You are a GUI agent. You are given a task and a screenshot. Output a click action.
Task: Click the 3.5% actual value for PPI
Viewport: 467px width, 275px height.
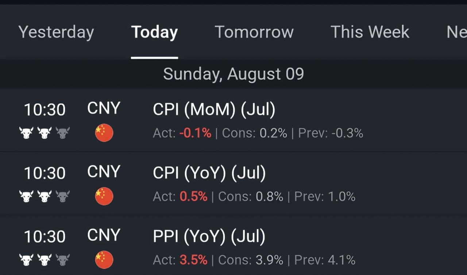pos(193,260)
